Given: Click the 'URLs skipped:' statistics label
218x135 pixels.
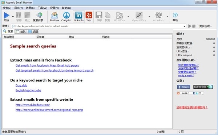Looking at the screenshot, I should coord(184,55).
